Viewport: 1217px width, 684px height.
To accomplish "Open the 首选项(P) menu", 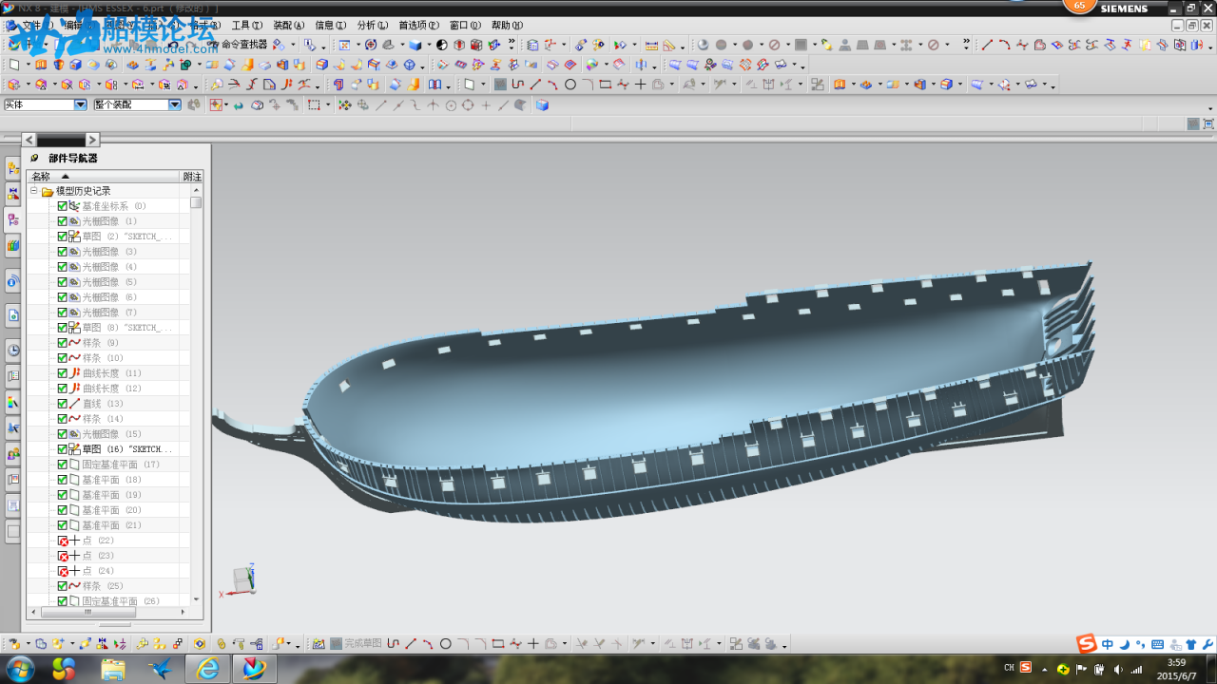I will coord(418,26).
